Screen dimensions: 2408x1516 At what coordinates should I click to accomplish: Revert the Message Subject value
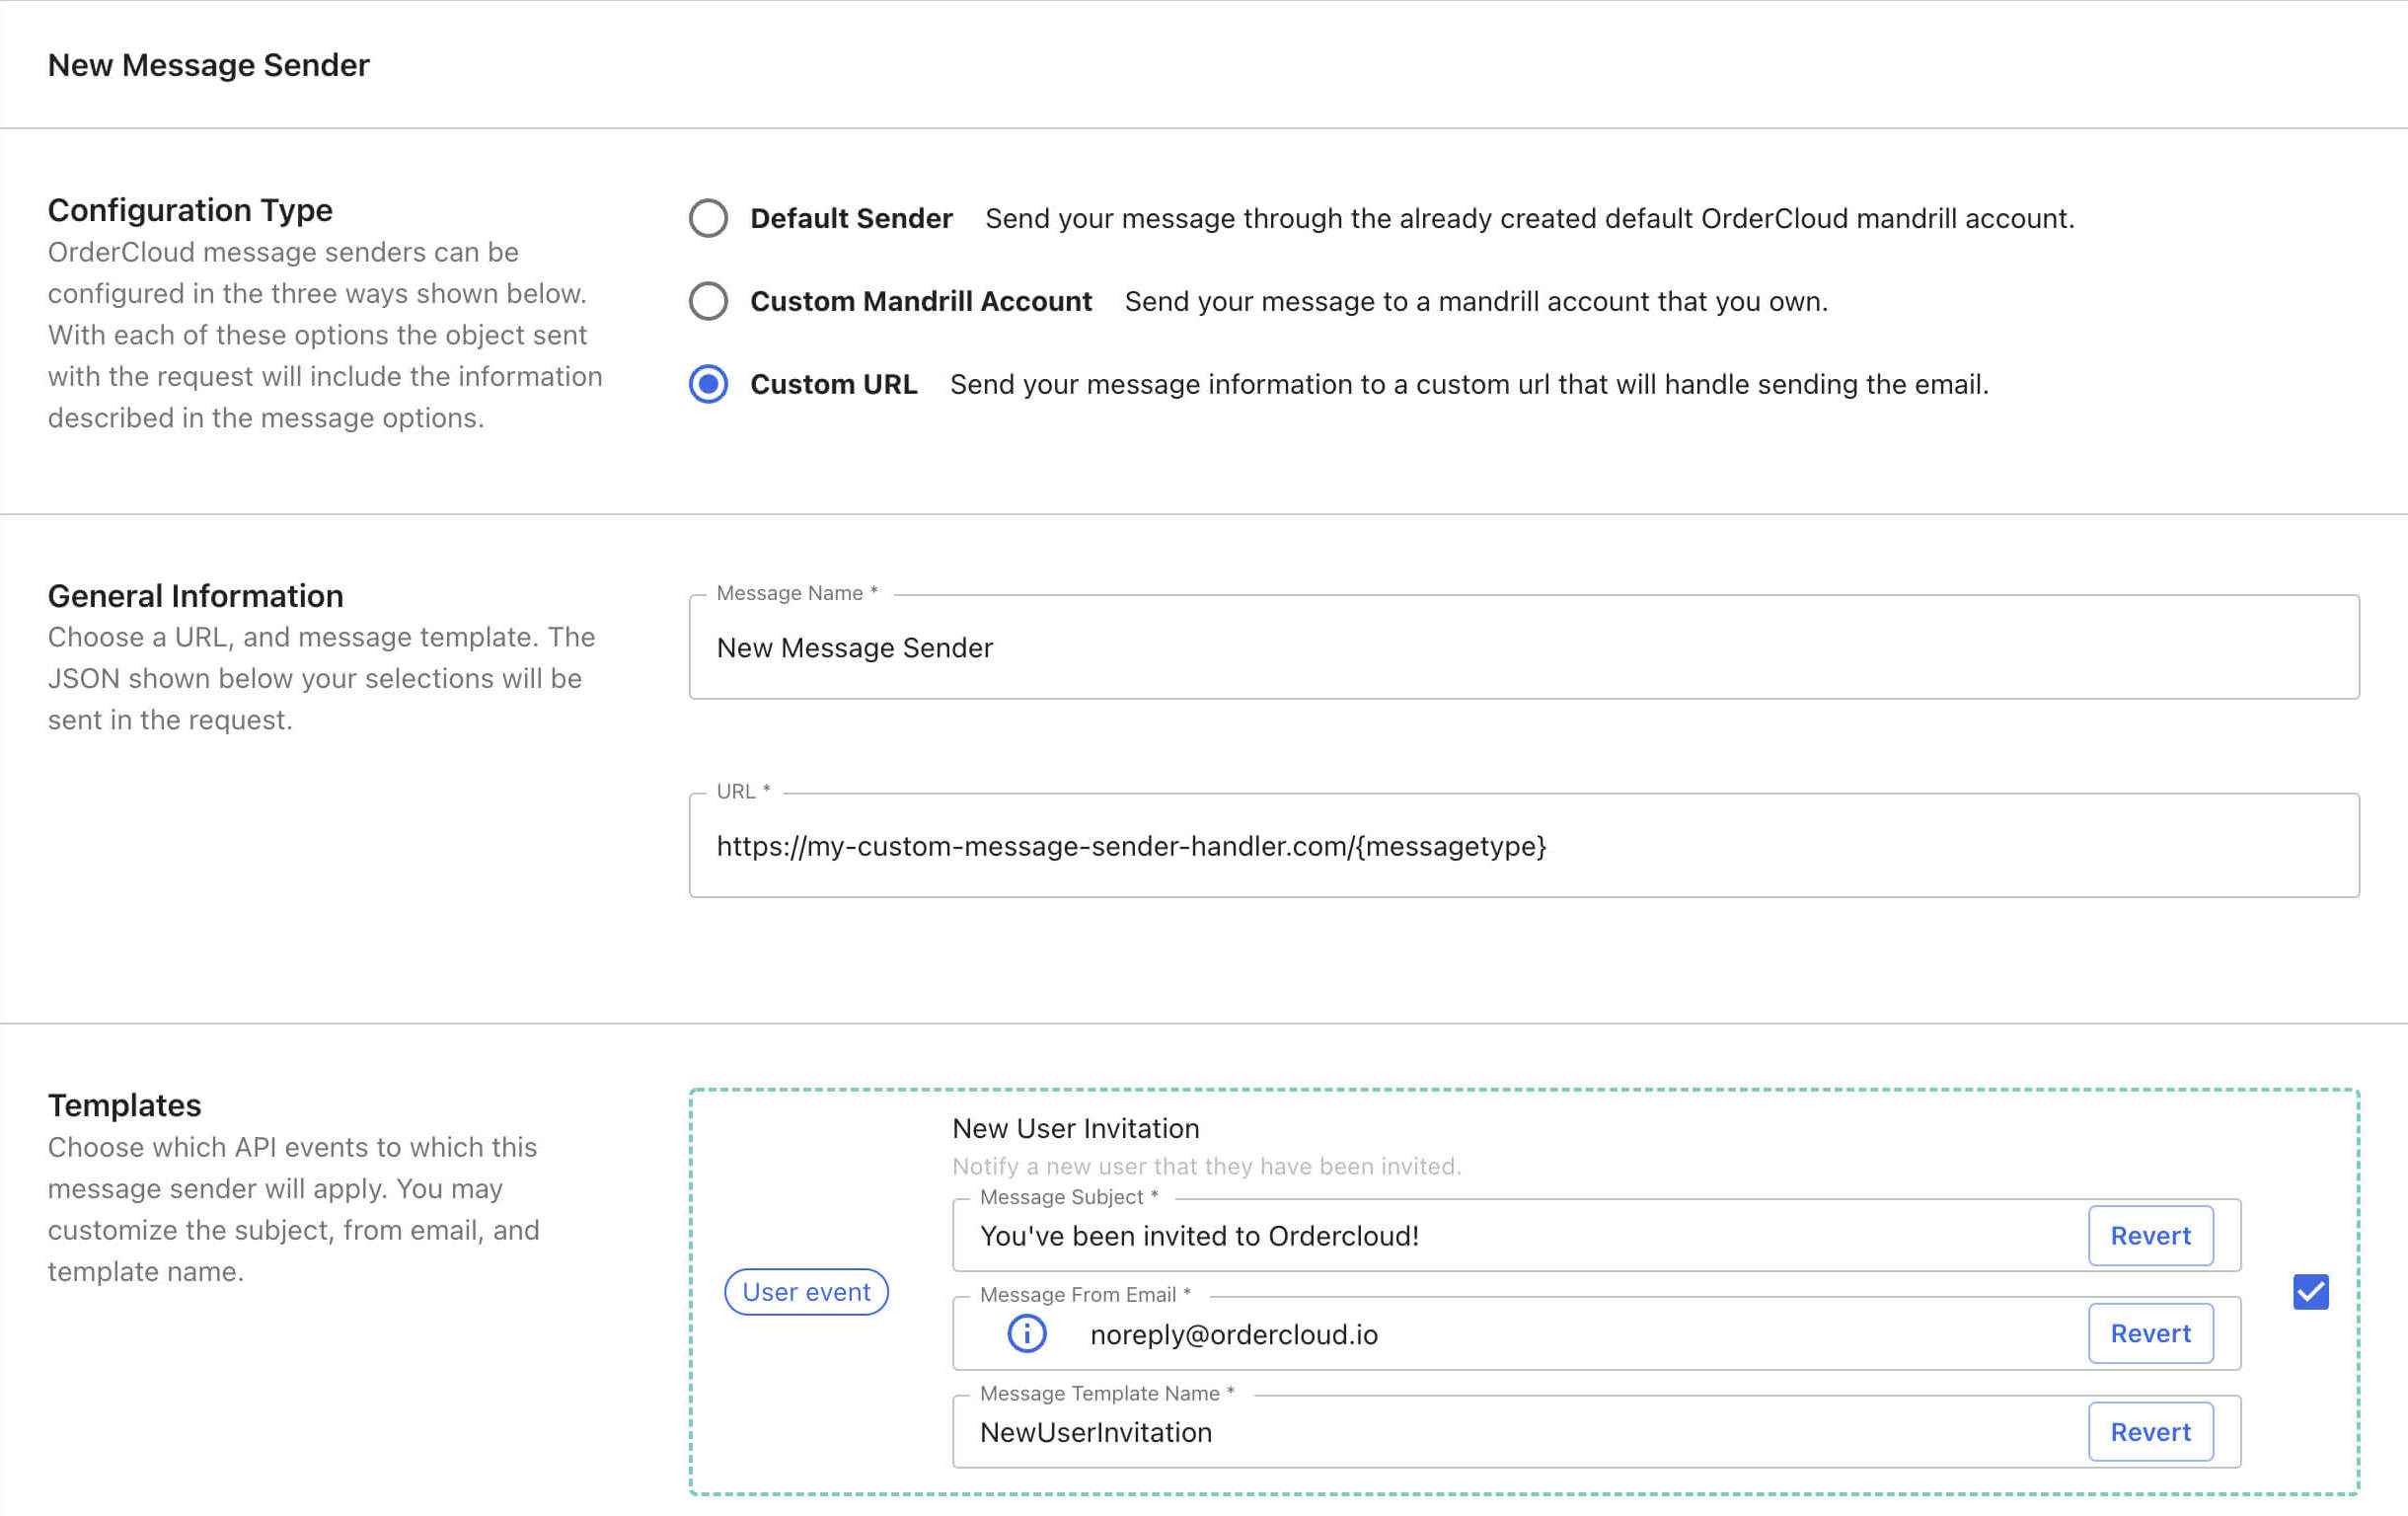click(2150, 1235)
